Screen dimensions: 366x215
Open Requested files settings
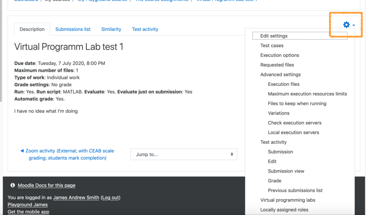coord(277,65)
